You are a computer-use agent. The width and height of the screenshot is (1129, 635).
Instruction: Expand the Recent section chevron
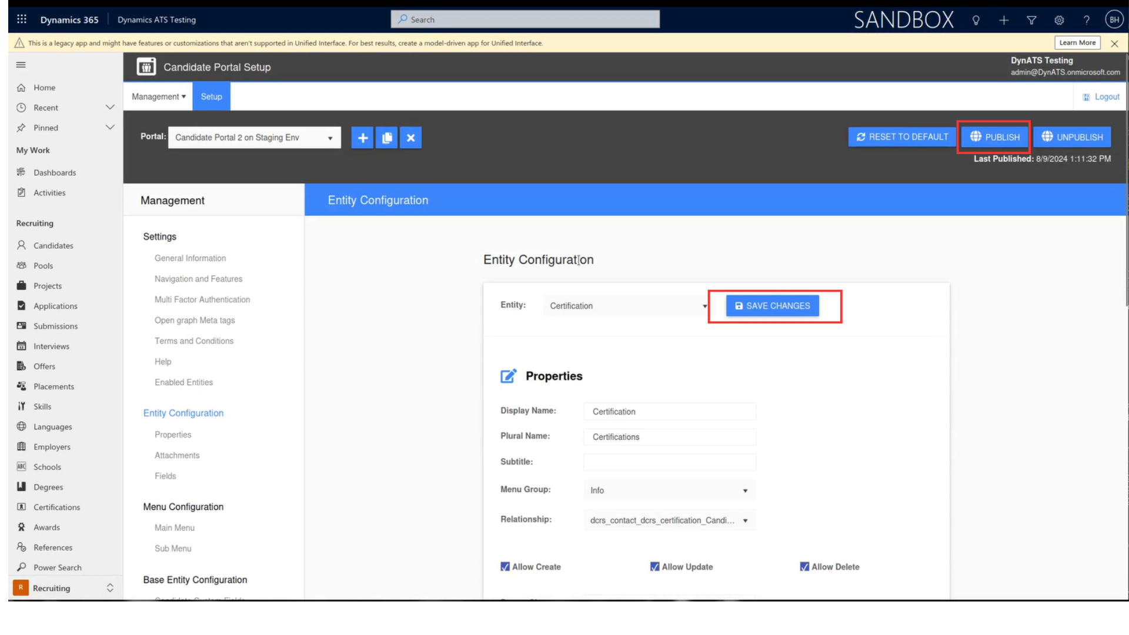tap(110, 107)
